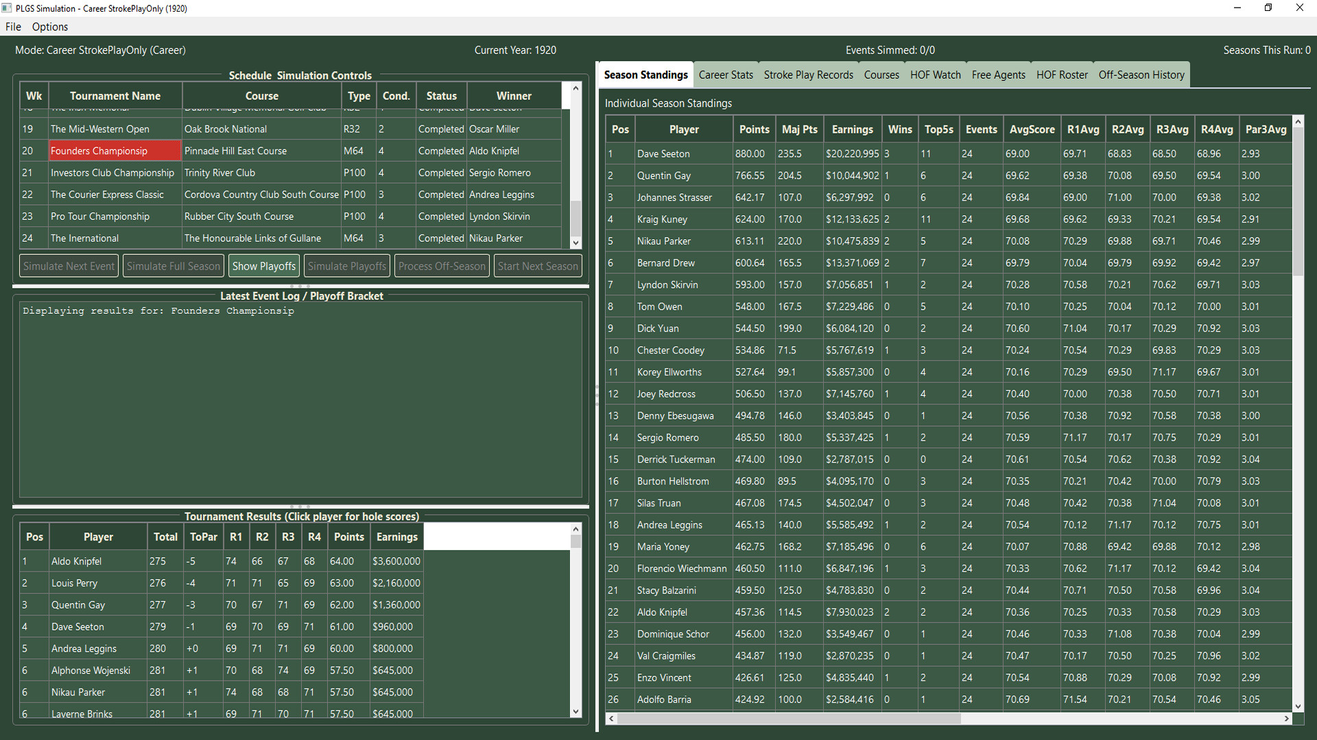
Task: Open the Options menu
Action: [x=49, y=27]
